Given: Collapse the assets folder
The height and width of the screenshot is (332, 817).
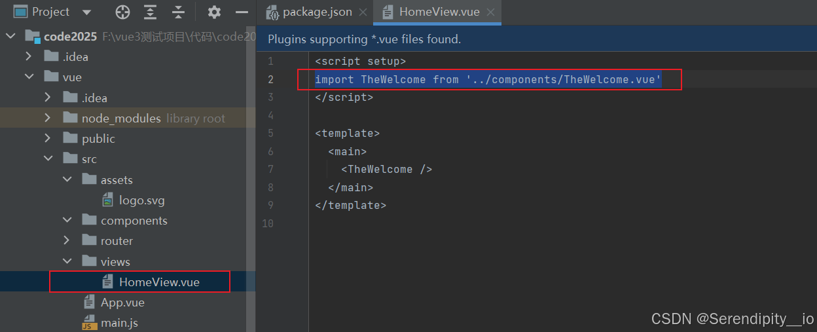Looking at the screenshot, I should (x=66, y=179).
